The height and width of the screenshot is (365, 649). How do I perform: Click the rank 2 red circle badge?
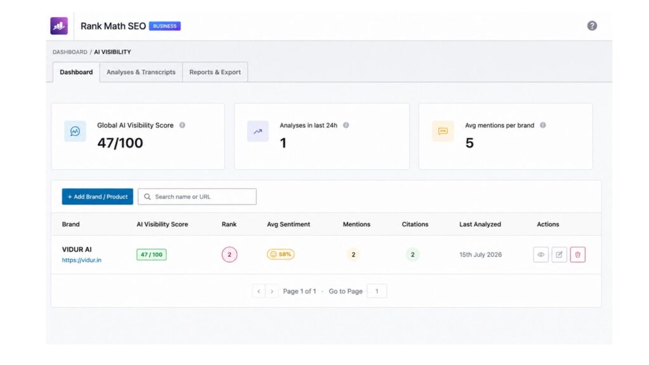[x=229, y=255]
